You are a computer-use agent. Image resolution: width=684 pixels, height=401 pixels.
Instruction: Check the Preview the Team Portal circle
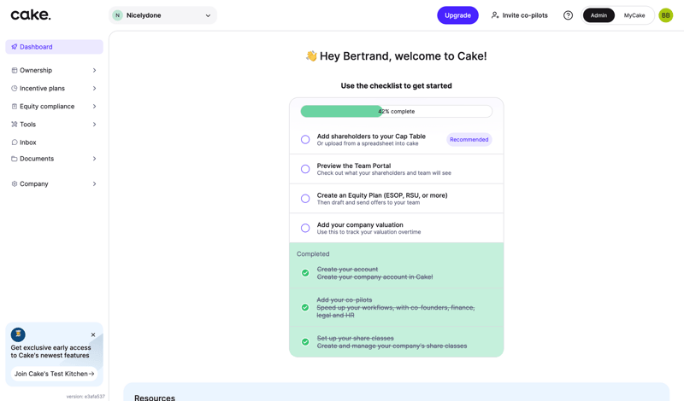[305, 169]
